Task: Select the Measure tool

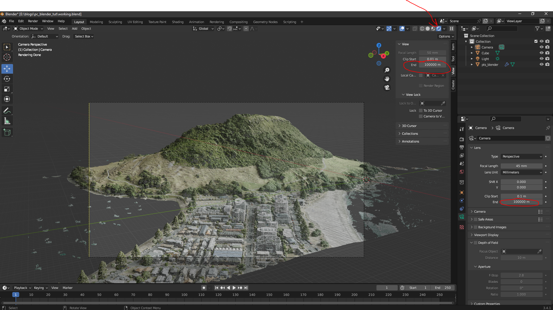Action: [x=7, y=121]
